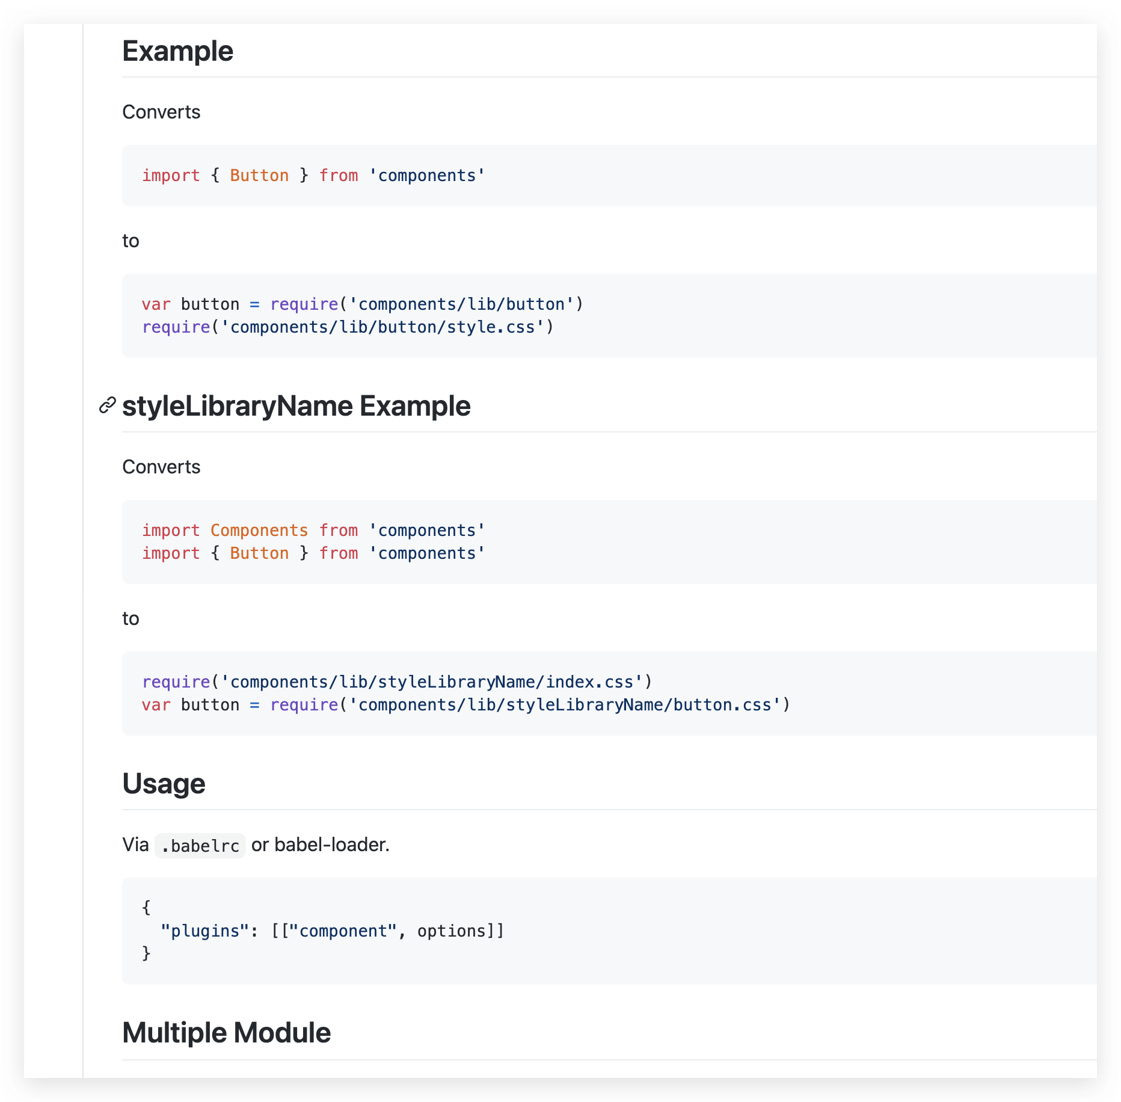Click the styleLibraryName/index.css require line
1121x1102 pixels.
pos(396,682)
